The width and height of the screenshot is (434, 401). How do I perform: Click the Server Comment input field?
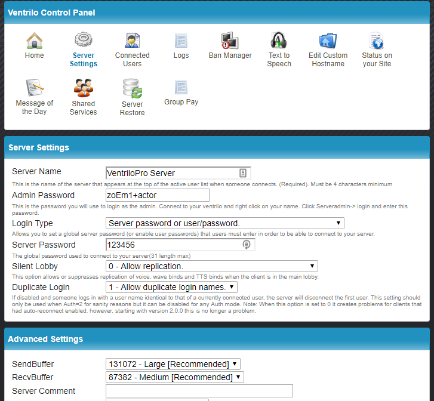pyautogui.click(x=199, y=391)
